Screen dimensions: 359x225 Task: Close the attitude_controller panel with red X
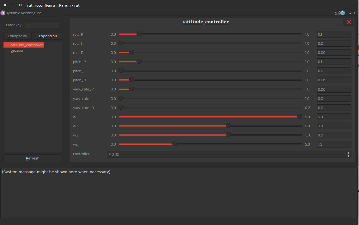click(349, 22)
